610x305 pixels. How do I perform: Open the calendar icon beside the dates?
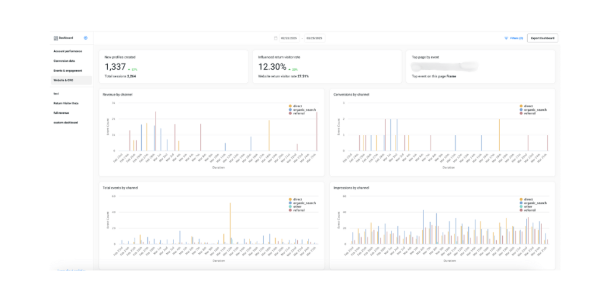(276, 38)
